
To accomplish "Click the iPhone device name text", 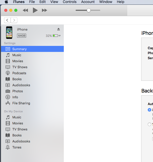I will 22,30.
